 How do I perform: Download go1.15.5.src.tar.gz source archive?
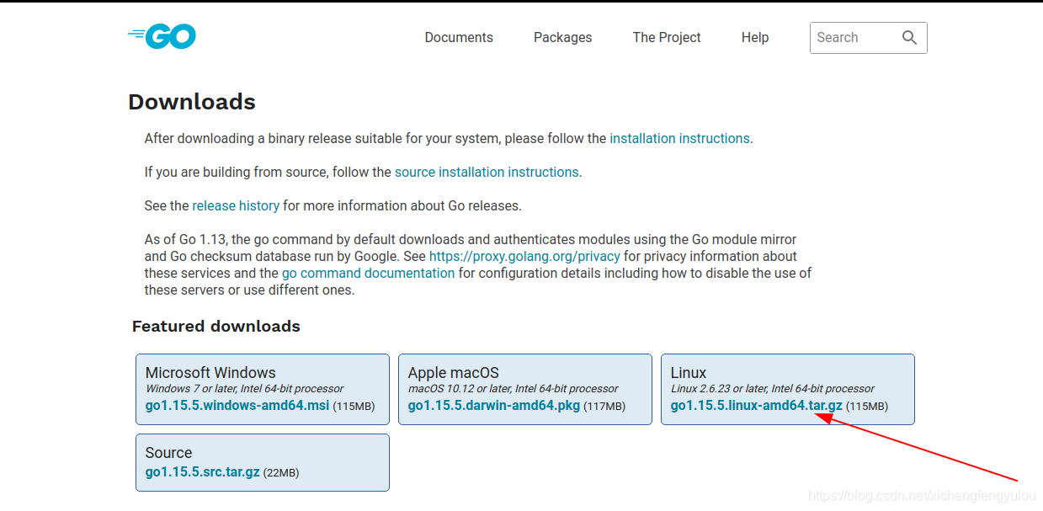pyautogui.click(x=202, y=472)
